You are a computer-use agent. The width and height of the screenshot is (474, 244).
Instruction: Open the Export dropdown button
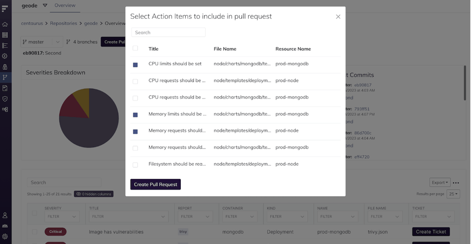[x=440, y=182]
